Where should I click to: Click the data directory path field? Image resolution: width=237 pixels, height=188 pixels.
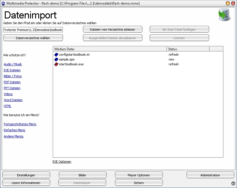pyautogui.click(x=33, y=30)
